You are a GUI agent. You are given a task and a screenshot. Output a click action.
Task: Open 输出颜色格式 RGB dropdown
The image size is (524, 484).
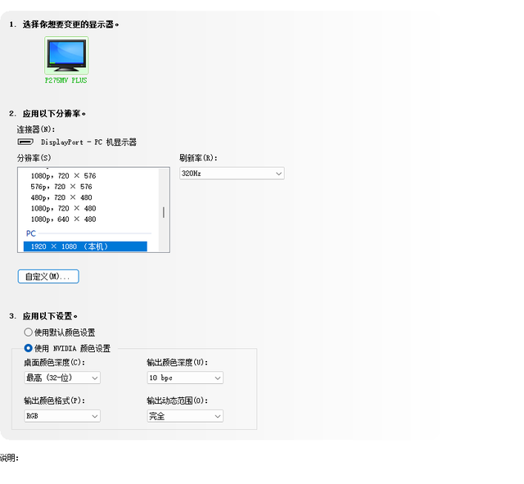point(62,416)
